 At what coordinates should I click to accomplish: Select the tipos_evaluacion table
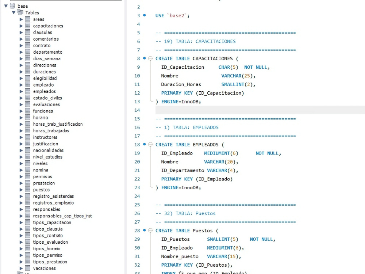click(50, 242)
